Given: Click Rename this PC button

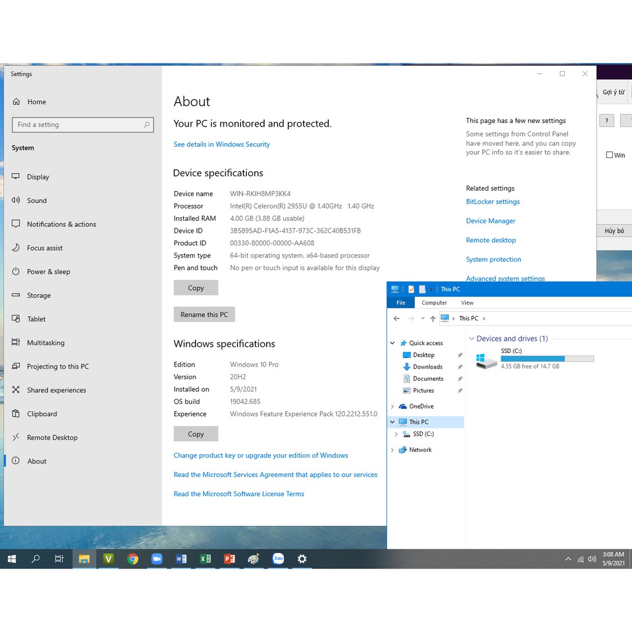Looking at the screenshot, I should 204,315.
